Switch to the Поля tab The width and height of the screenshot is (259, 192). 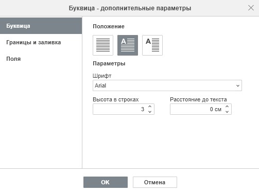[41, 59]
